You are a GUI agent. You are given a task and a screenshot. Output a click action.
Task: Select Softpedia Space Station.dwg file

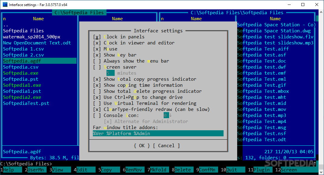coord(274,31)
